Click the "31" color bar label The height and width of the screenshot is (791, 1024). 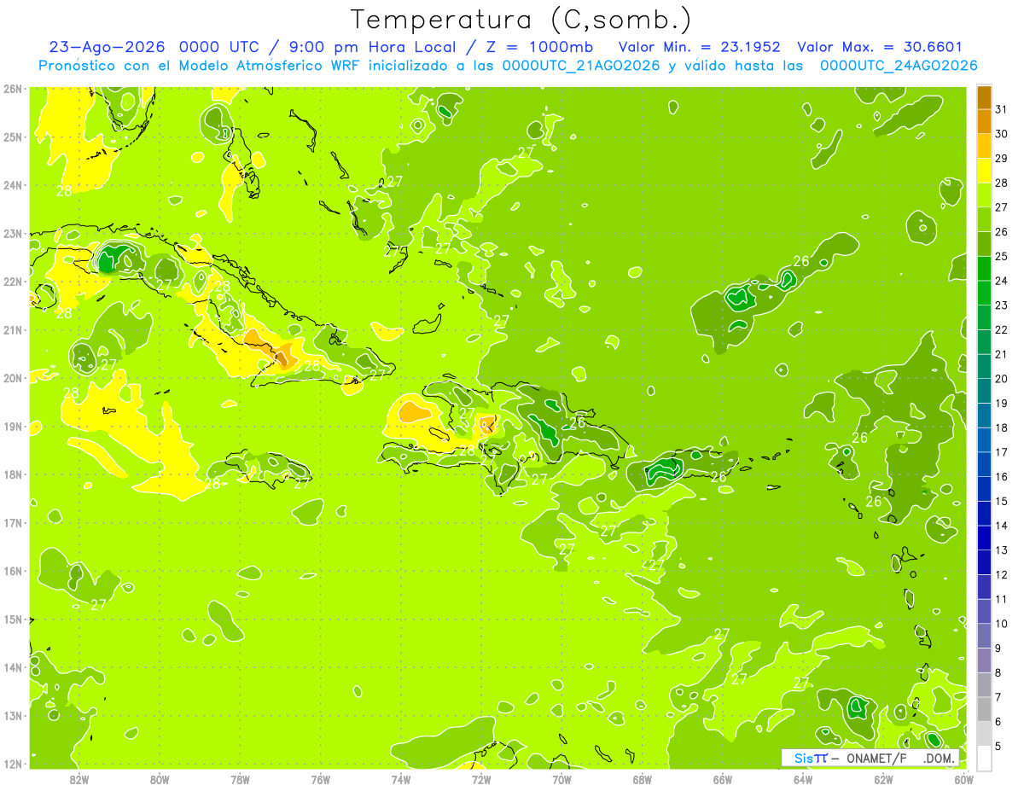[1001, 109]
